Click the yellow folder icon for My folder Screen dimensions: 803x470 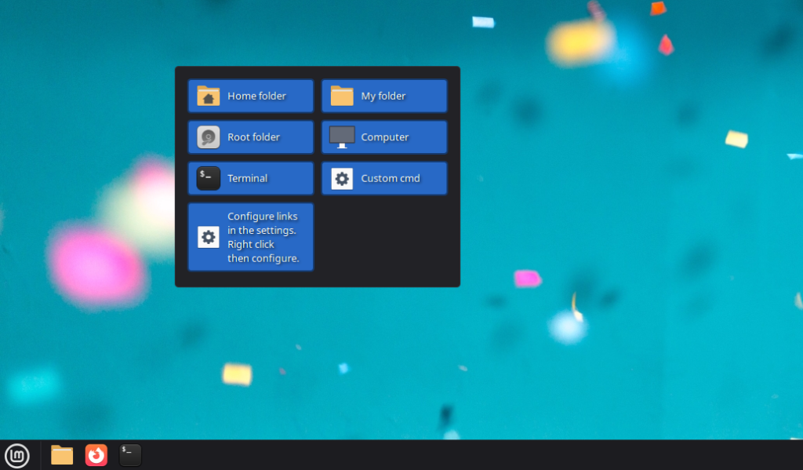342,96
